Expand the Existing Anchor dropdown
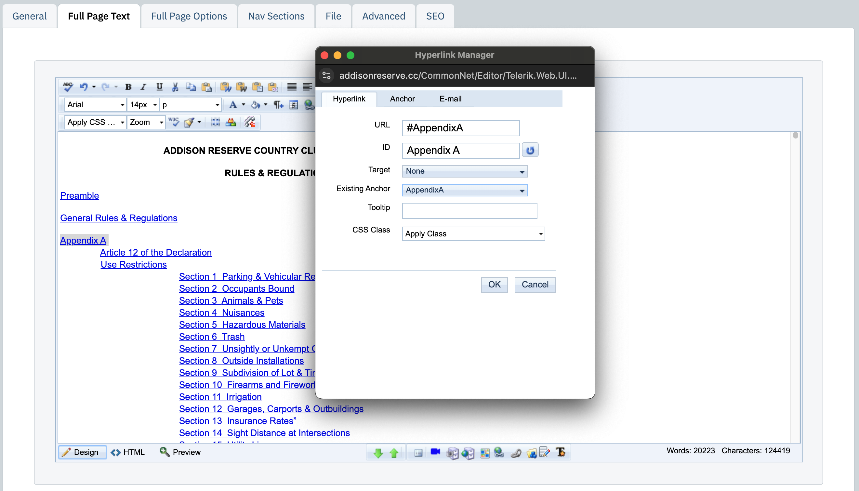Screen dimensions: 859x491 coord(521,190)
